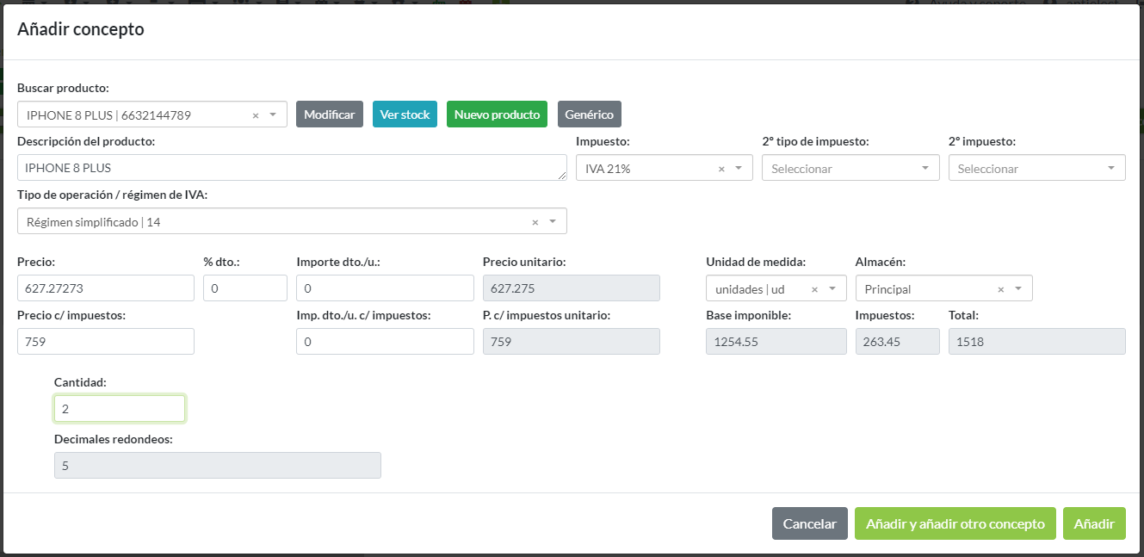Expand the Impuesto dropdown
This screenshot has width=1144, height=557.
(x=739, y=169)
